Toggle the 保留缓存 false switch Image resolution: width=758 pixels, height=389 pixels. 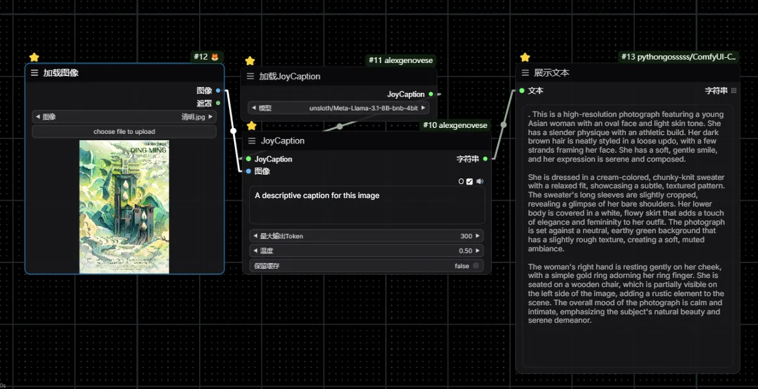click(x=476, y=266)
